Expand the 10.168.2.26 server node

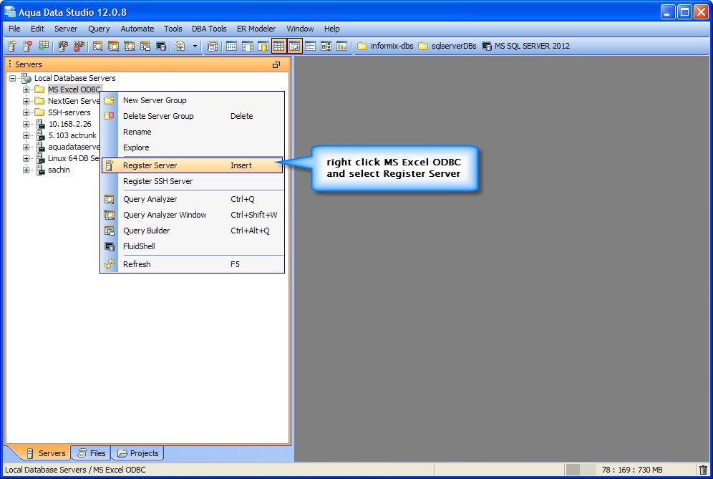tap(26, 124)
